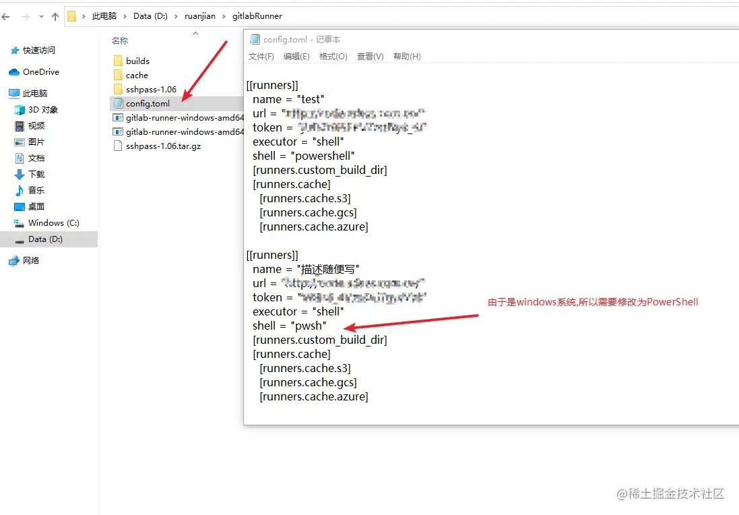
Task: Click the Notepad icon in config.toml title bar
Action: pyautogui.click(x=255, y=39)
